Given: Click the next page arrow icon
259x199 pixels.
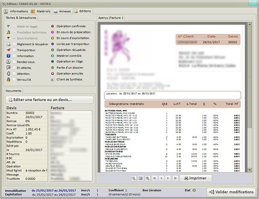Looking at the screenshot, I should tap(168, 178).
